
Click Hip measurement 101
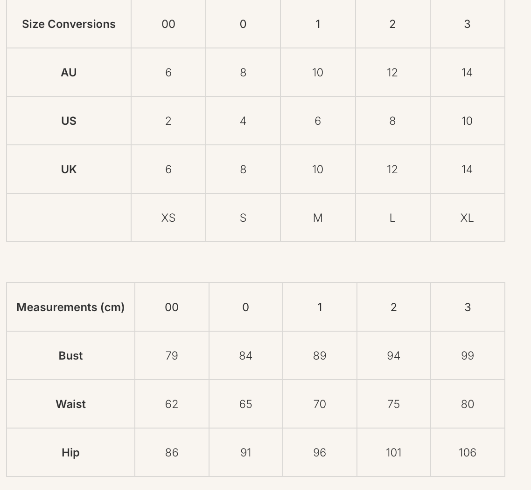pos(394,453)
